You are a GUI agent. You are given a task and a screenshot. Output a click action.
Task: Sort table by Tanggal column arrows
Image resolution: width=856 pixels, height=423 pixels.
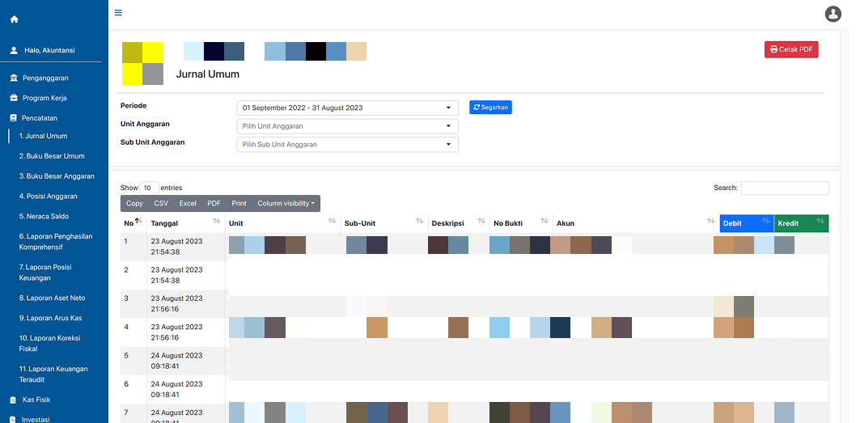(x=216, y=221)
